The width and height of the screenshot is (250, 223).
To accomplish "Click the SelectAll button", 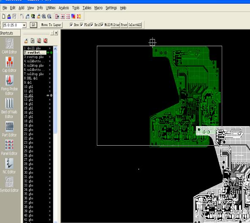I will point(135,25).
